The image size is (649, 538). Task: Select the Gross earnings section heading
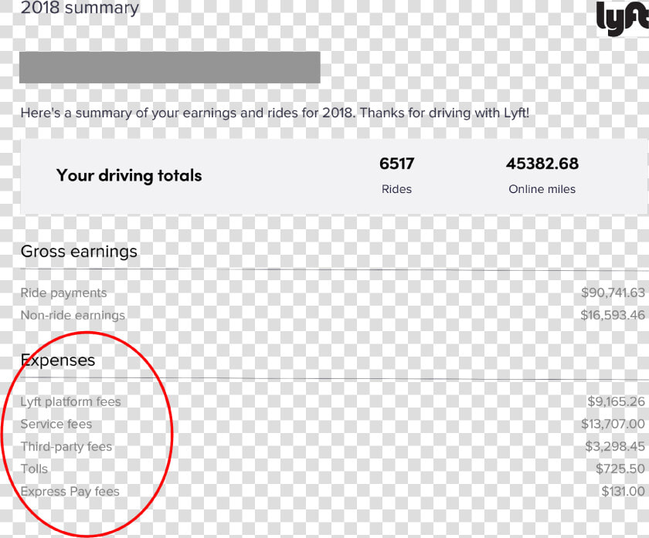pos(79,252)
